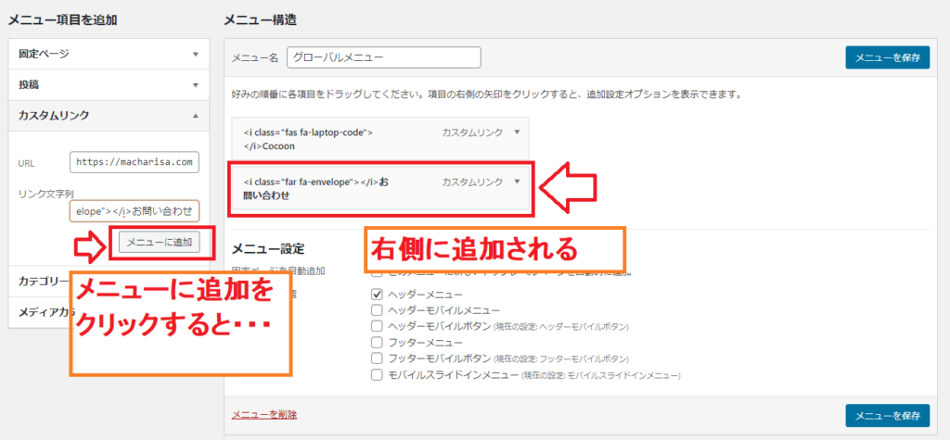Check the ヘッダーモバイルボタン checkbox

coord(377,326)
